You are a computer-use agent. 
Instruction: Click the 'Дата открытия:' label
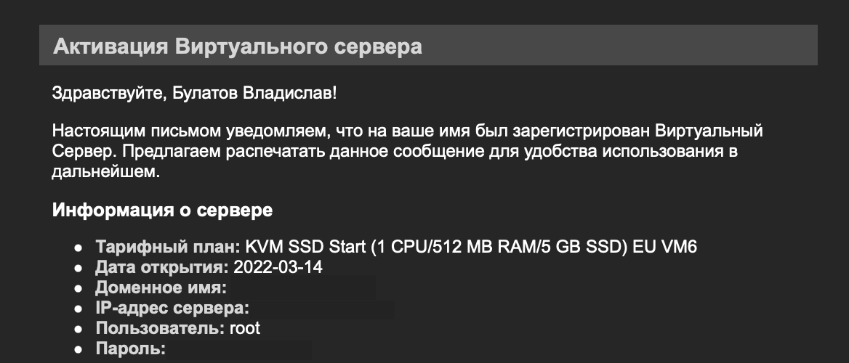[162, 267]
